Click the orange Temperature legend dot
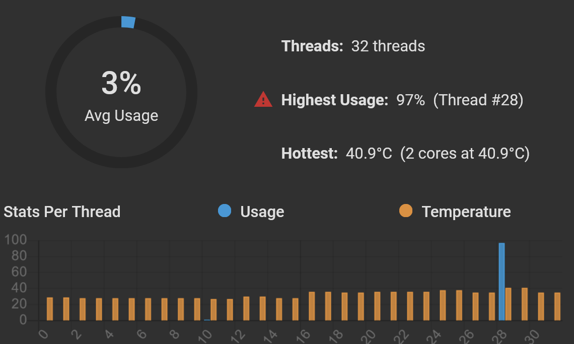This screenshot has height=344, width=574. (x=406, y=211)
